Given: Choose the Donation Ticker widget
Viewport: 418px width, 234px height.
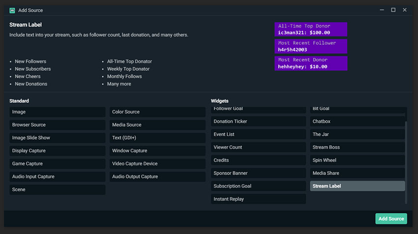Looking at the screenshot, I should 258,121.
